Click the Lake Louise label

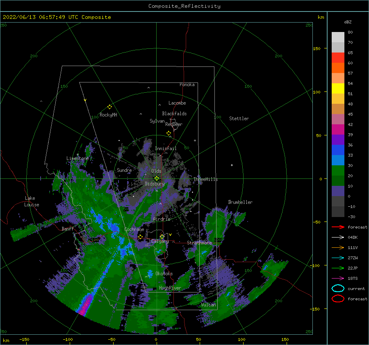coord(32,201)
